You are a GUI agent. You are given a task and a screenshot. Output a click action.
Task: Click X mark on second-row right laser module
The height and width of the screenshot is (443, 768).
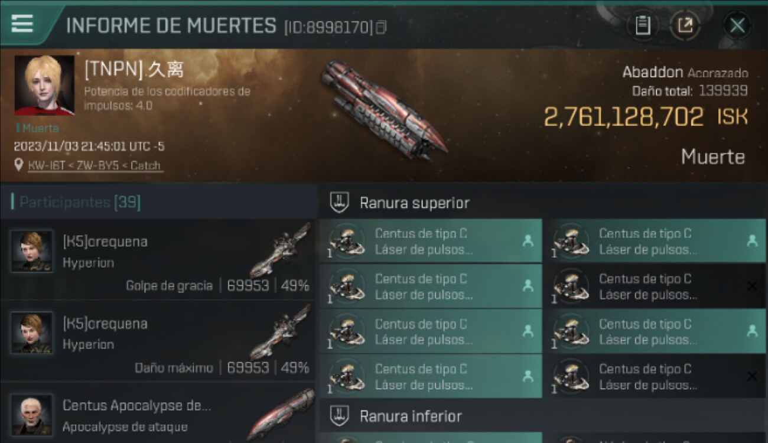(752, 286)
